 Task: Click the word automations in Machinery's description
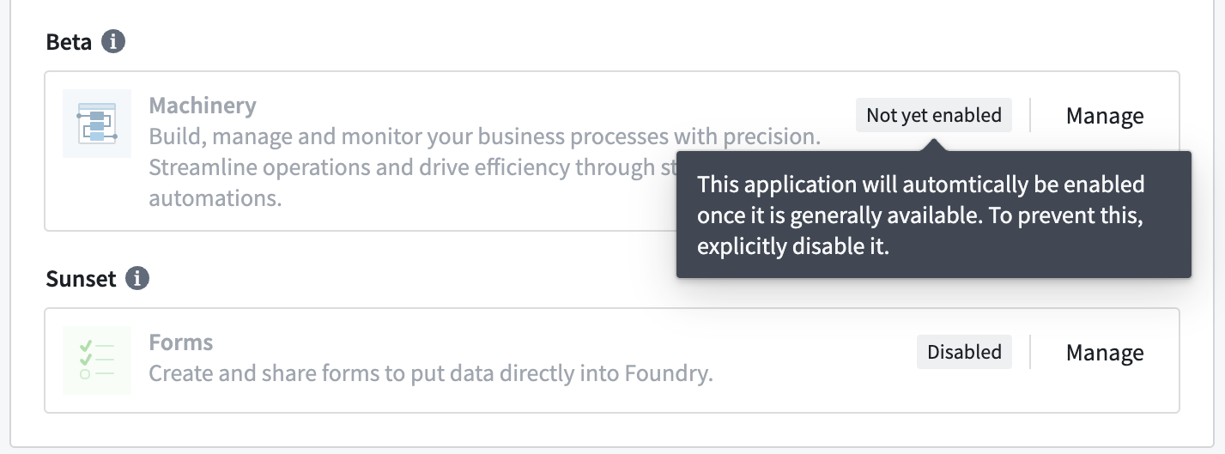tap(215, 198)
